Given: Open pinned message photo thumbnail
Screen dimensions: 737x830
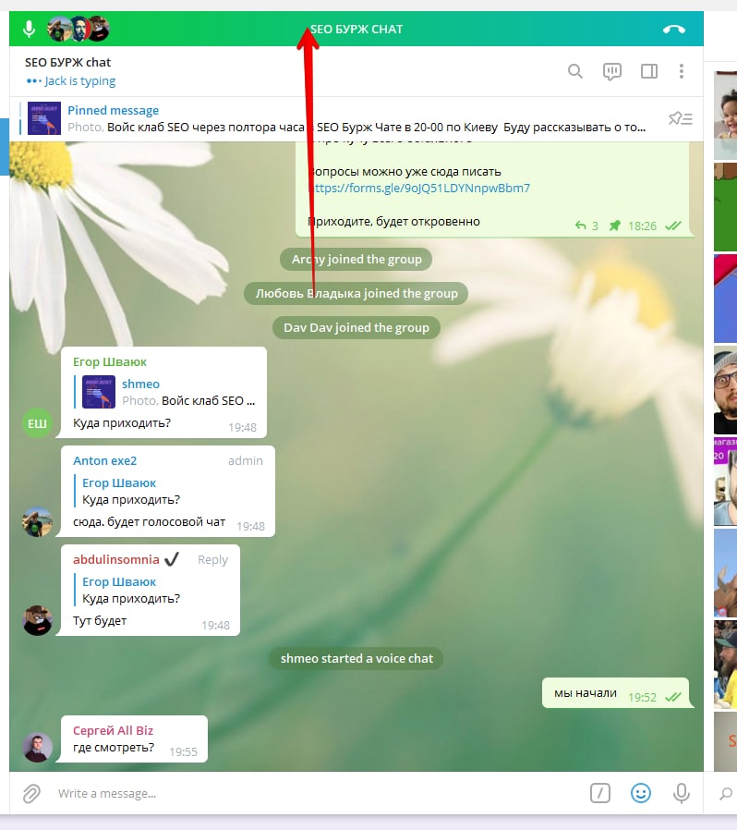Looking at the screenshot, I should 44,118.
